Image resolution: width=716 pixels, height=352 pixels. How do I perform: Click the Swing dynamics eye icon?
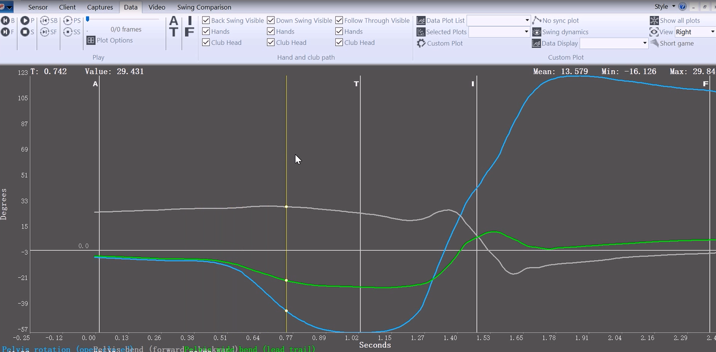coord(537,32)
